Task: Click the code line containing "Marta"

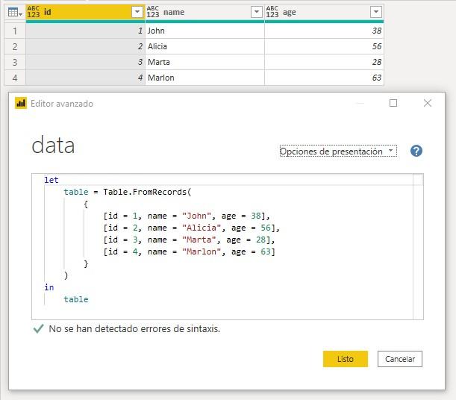Action: pyautogui.click(x=189, y=240)
